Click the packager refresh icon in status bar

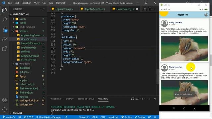(66, 117)
